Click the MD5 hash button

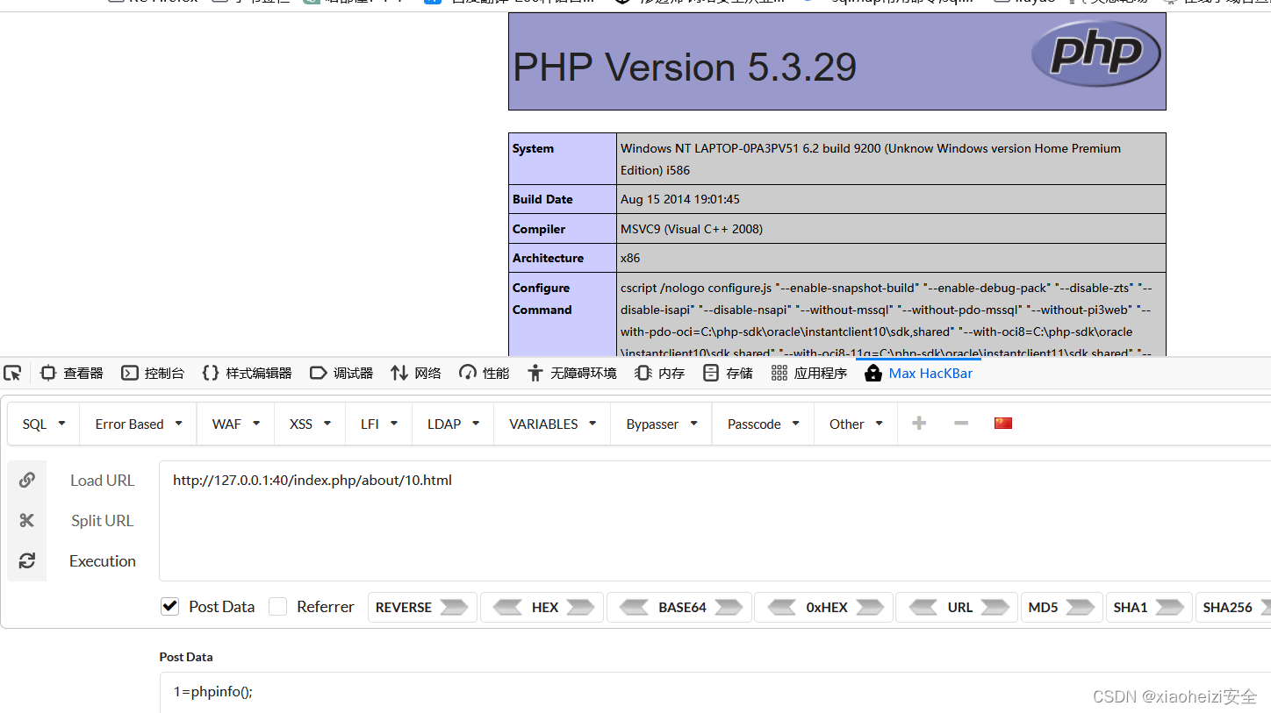[1061, 606]
